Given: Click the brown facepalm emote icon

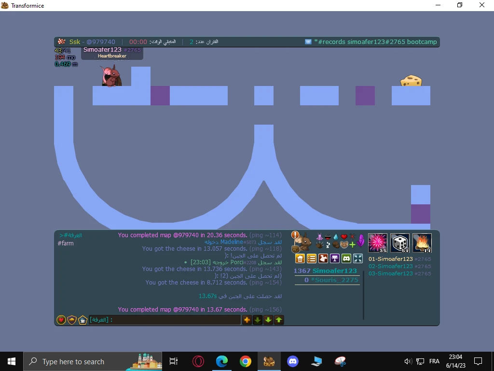Looking at the screenshot, I should (336, 245).
